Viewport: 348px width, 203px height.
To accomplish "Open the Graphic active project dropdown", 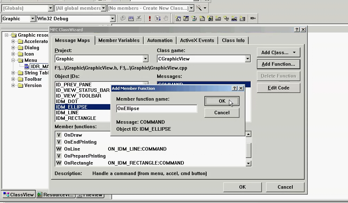I will [x=33, y=19].
